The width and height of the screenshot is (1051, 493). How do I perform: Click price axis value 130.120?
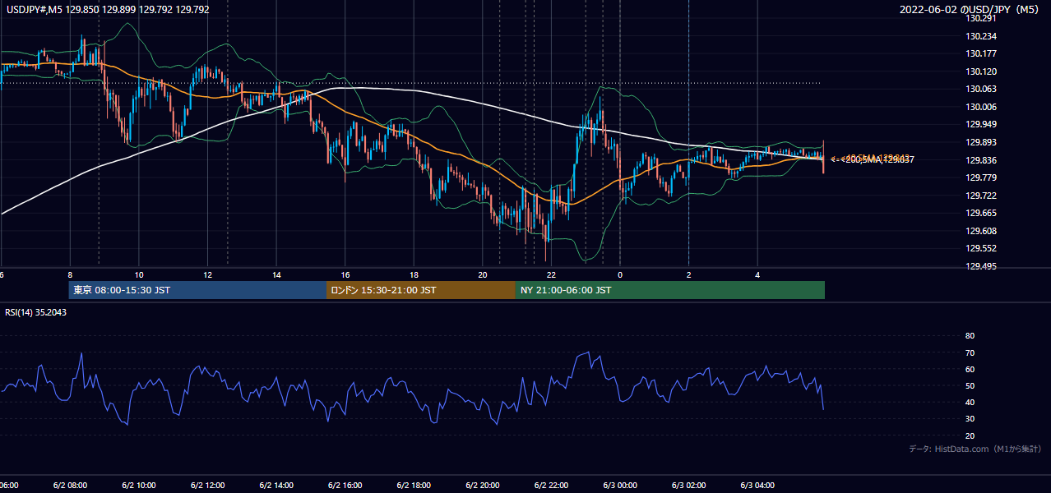tap(980, 71)
